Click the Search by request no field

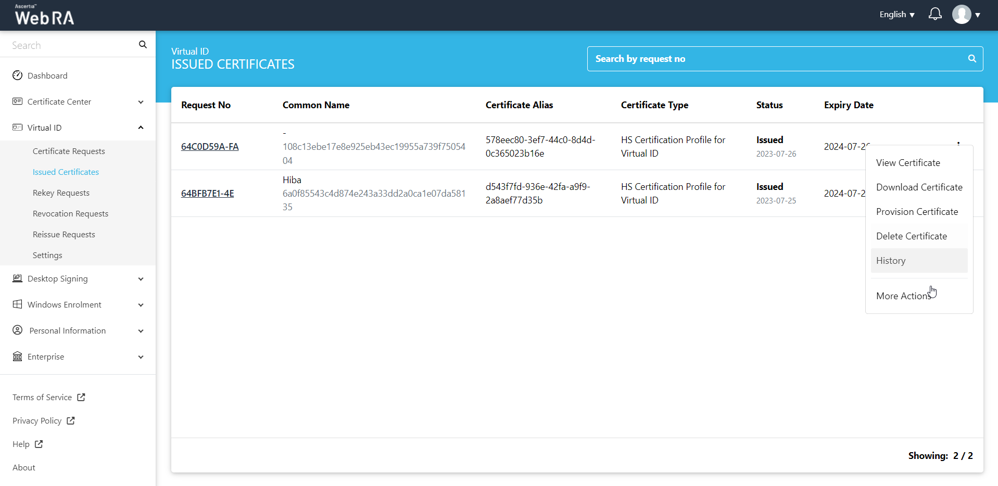776,59
